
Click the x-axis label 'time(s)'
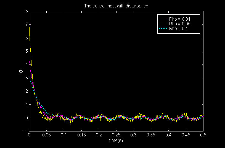(116, 141)
